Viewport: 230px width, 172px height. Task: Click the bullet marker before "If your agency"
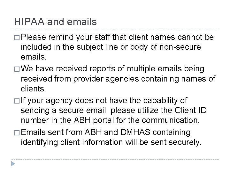(17, 101)
